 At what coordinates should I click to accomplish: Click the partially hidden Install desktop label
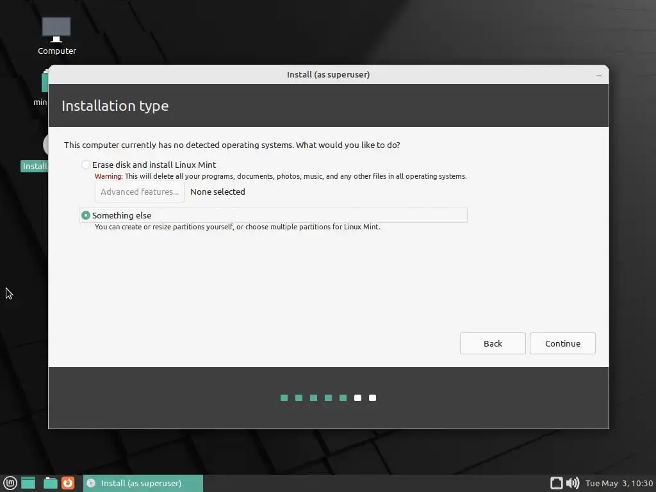[x=35, y=166]
